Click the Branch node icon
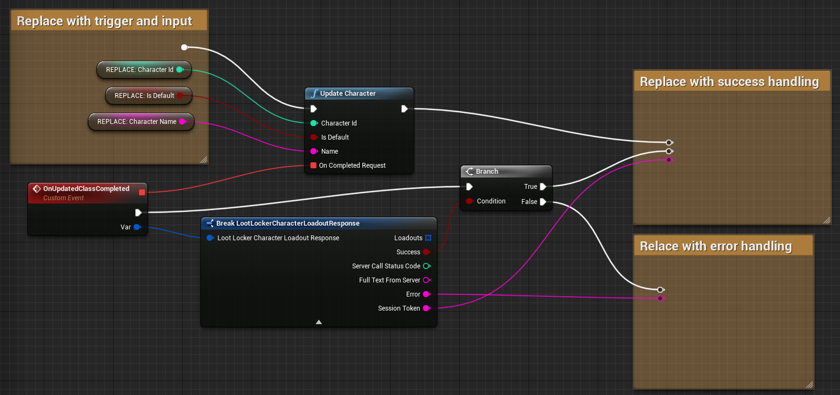The width and height of the screenshot is (840, 395). (469, 172)
